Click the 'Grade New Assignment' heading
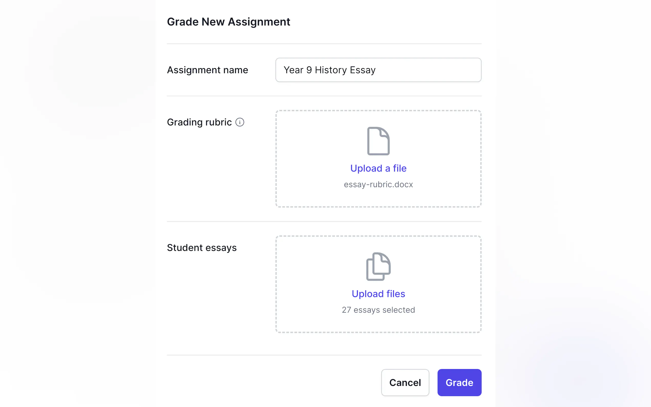Screen dimensions: 651x407 pos(228,22)
